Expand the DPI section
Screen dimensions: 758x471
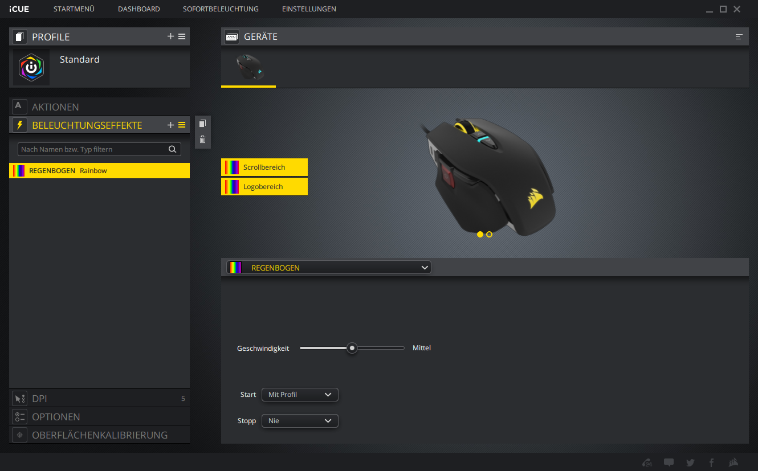click(99, 399)
